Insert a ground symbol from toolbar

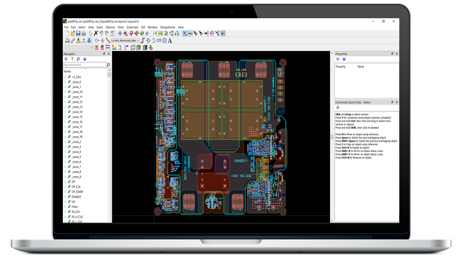[103, 41]
